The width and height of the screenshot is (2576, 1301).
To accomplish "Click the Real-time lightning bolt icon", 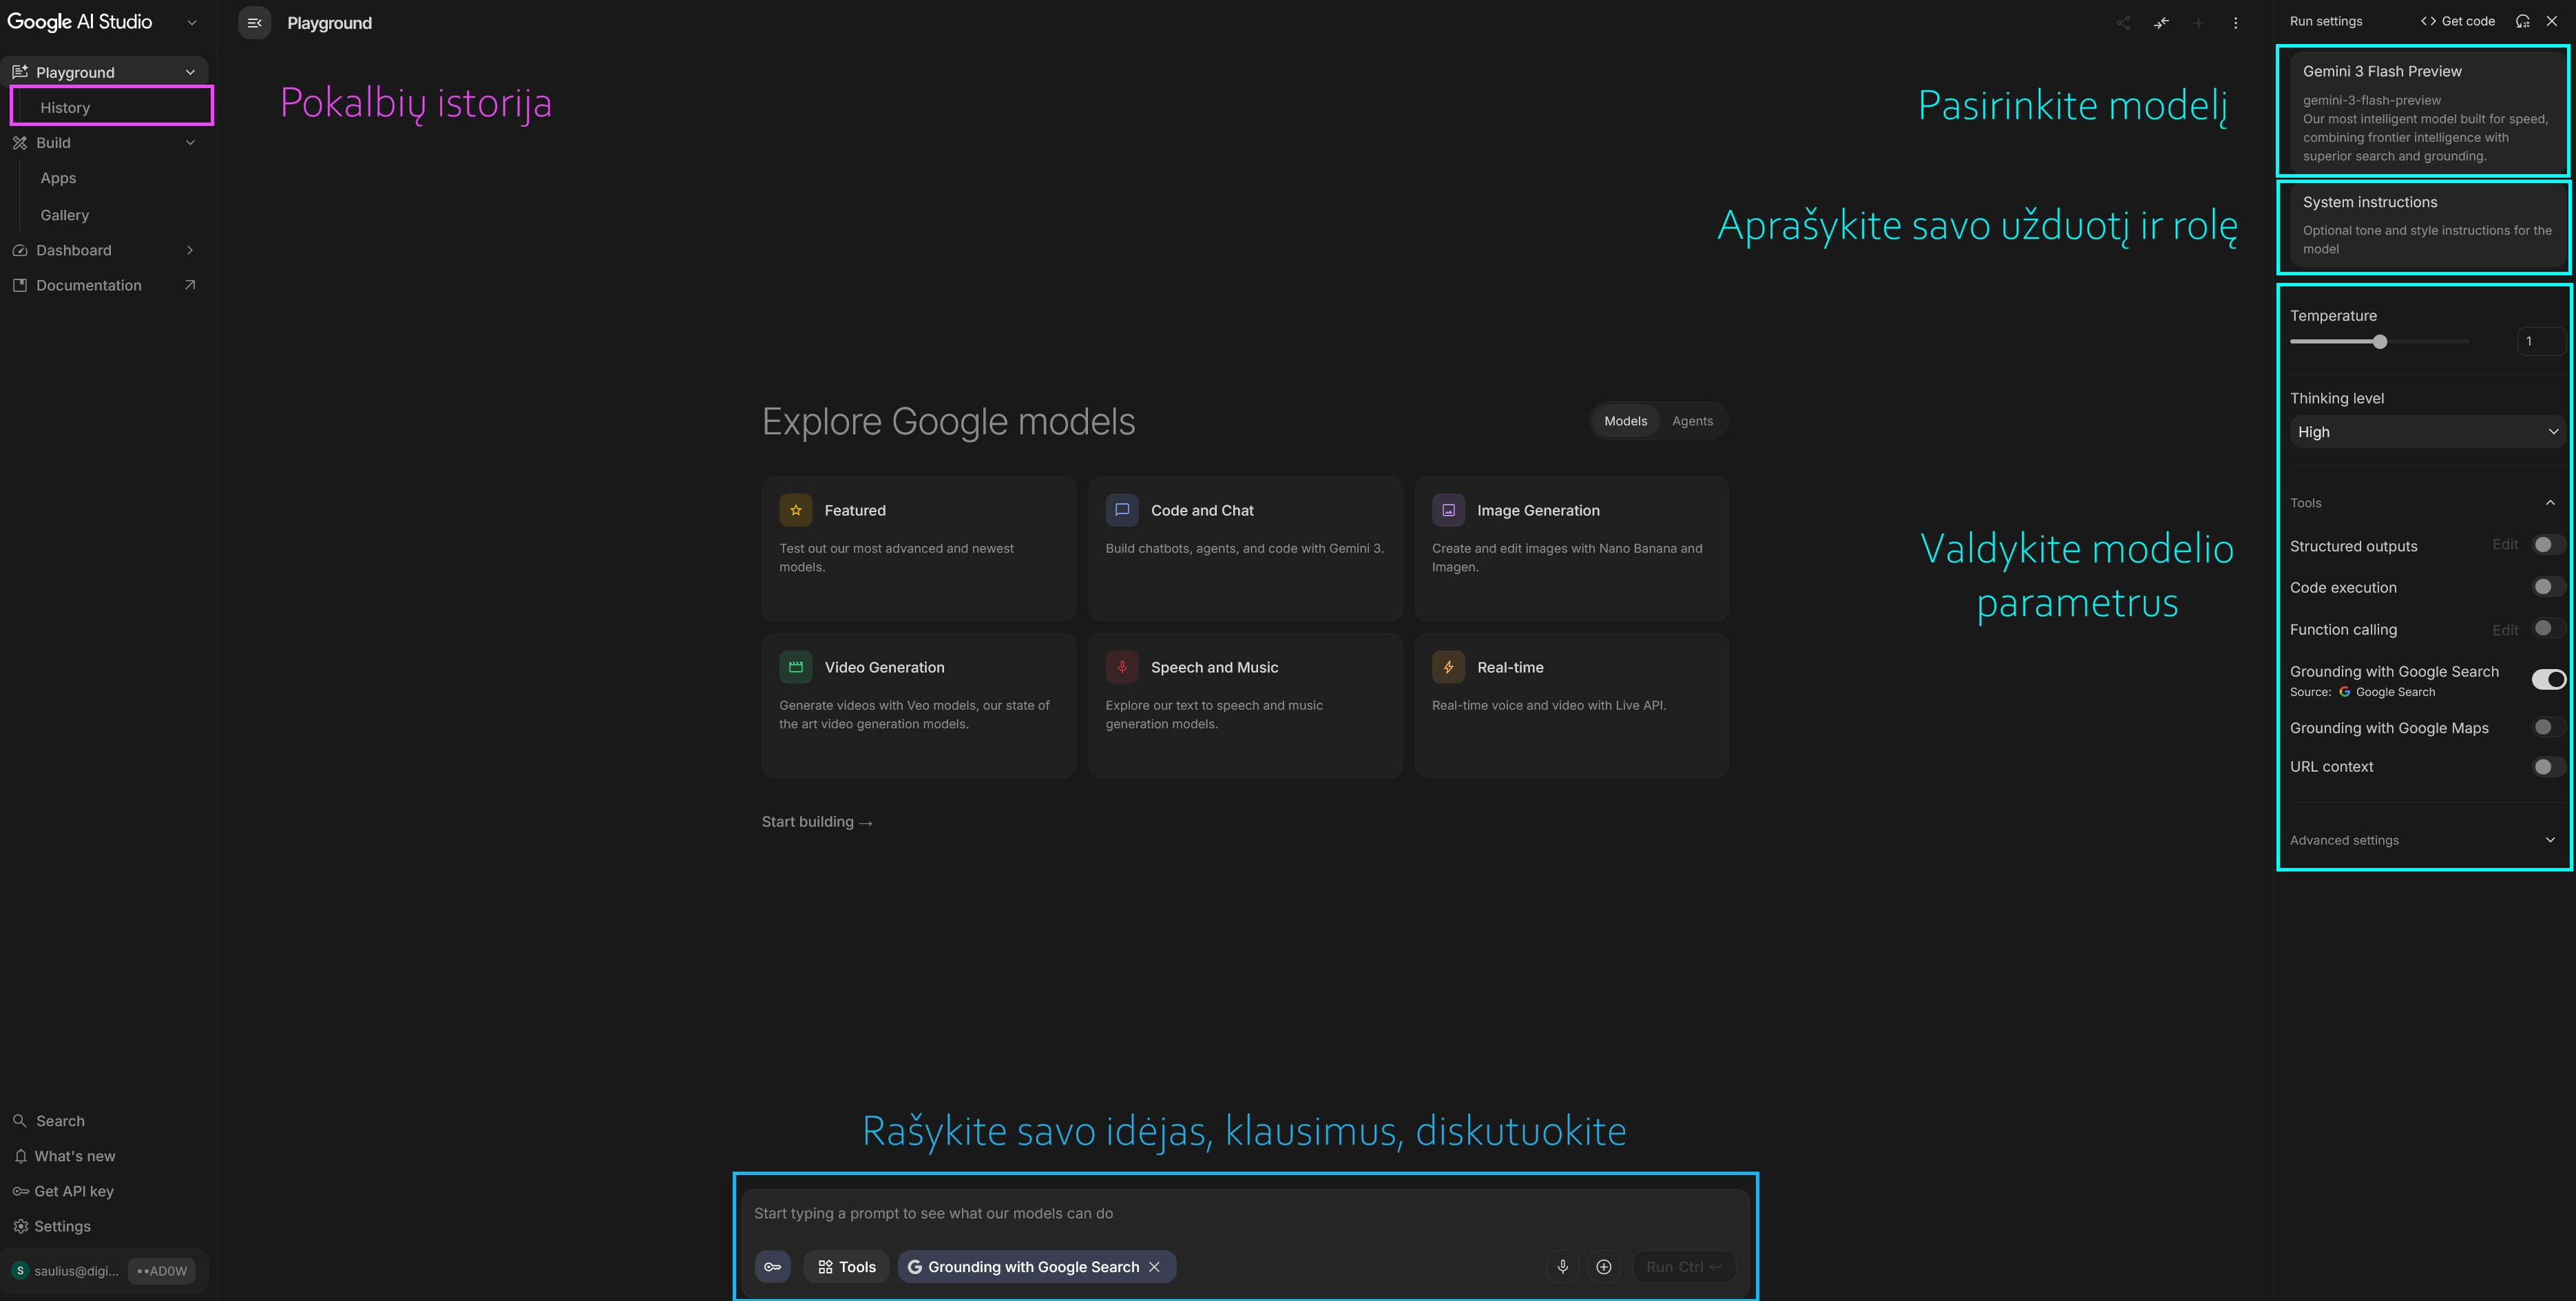I will 1448,667.
